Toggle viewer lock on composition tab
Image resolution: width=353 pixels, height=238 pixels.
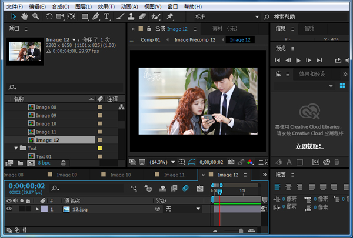click(x=149, y=29)
